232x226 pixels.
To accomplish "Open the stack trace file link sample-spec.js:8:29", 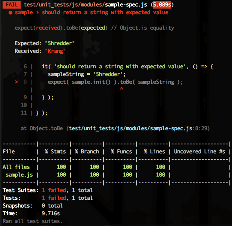I will [x=139, y=128].
